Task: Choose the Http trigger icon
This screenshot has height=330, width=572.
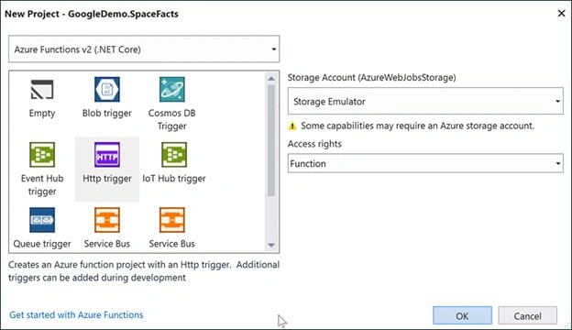Action: pos(107,155)
